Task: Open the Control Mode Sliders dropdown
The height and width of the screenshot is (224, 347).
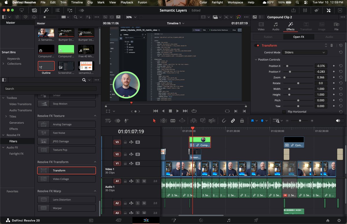Action: point(304,52)
